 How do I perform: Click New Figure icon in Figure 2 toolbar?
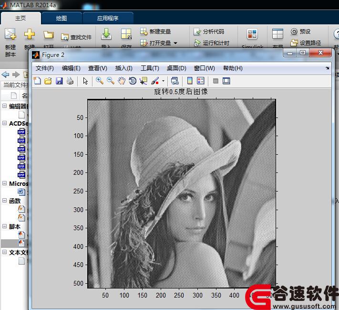37,81
